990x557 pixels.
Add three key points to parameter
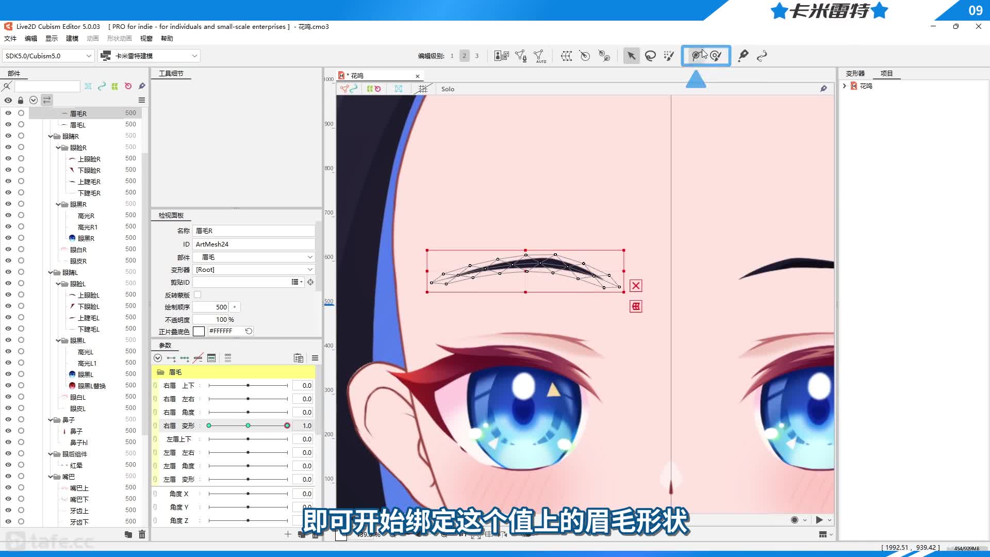pyautogui.click(x=185, y=358)
